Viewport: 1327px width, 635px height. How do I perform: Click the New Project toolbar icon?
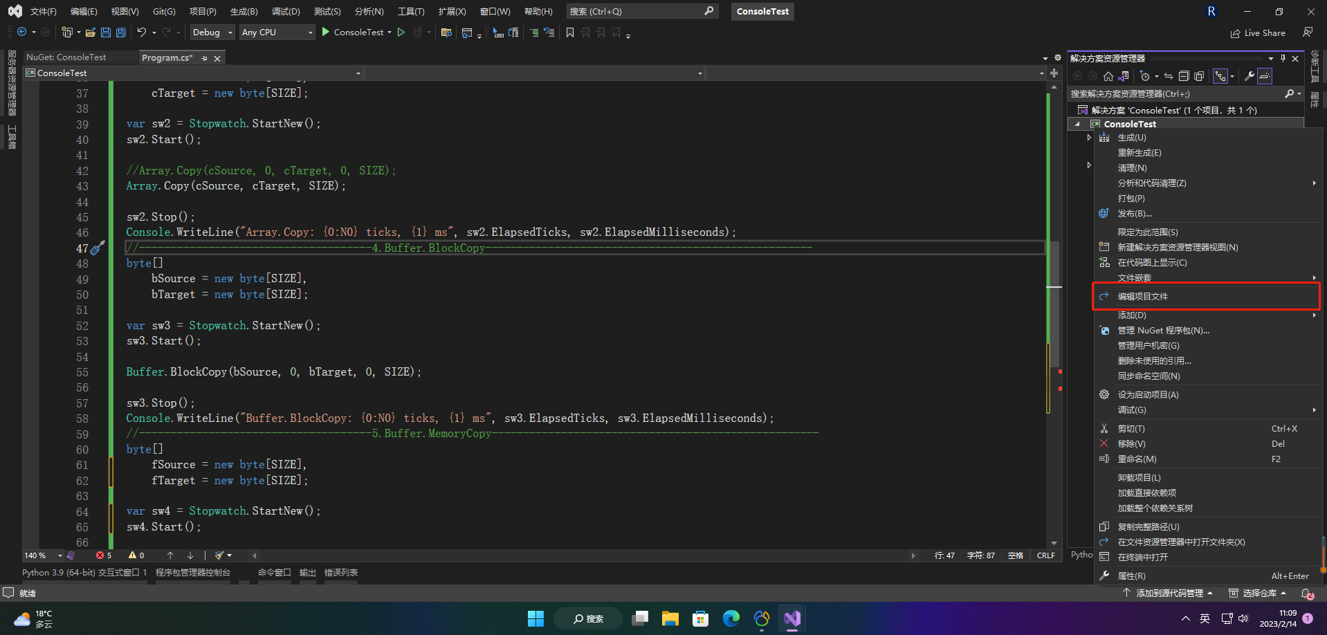tap(67, 33)
